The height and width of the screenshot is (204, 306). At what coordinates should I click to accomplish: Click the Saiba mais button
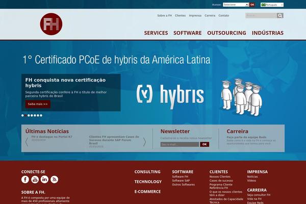(38, 104)
